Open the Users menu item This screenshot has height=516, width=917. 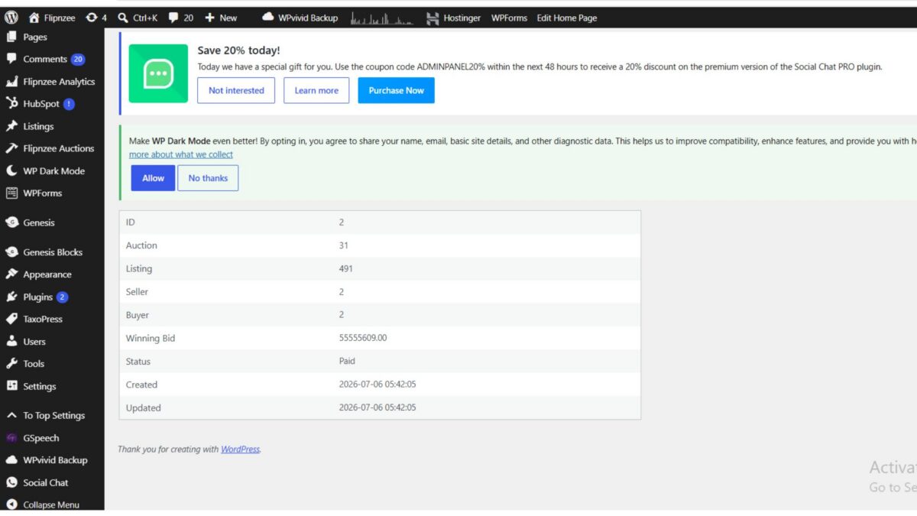pos(34,341)
